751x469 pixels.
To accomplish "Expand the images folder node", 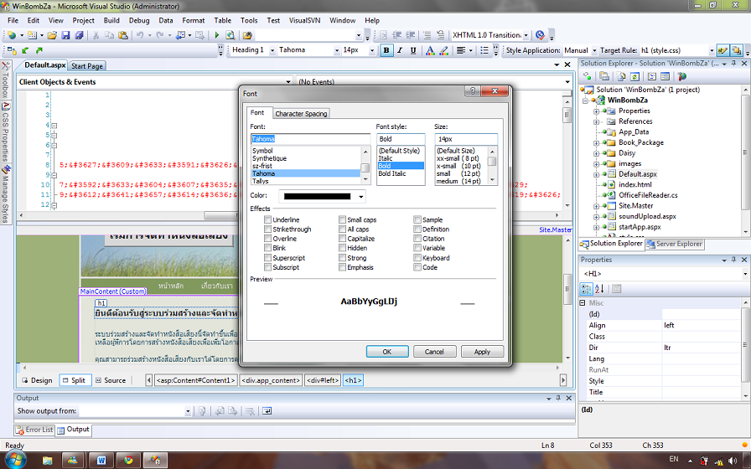I will (x=596, y=163).
